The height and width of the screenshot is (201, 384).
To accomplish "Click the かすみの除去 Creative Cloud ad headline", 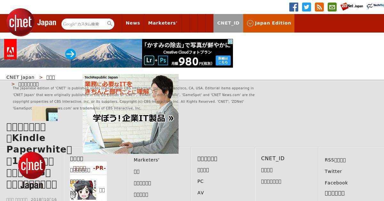I will (188, 45).
